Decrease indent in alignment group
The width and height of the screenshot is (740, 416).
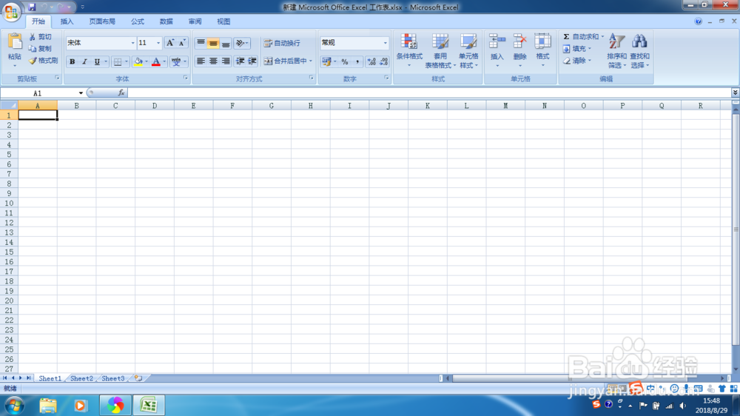pos(240,61)
